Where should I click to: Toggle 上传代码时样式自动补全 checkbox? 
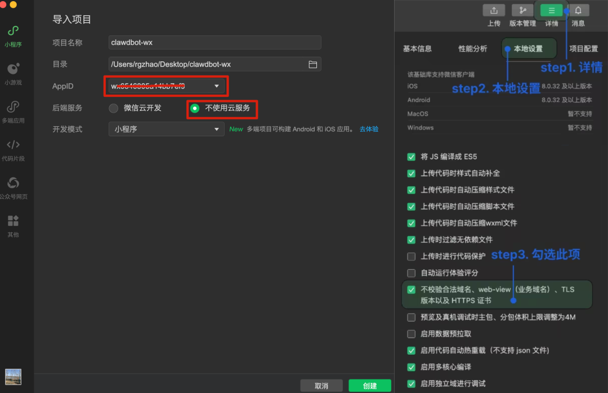[412, 173]
